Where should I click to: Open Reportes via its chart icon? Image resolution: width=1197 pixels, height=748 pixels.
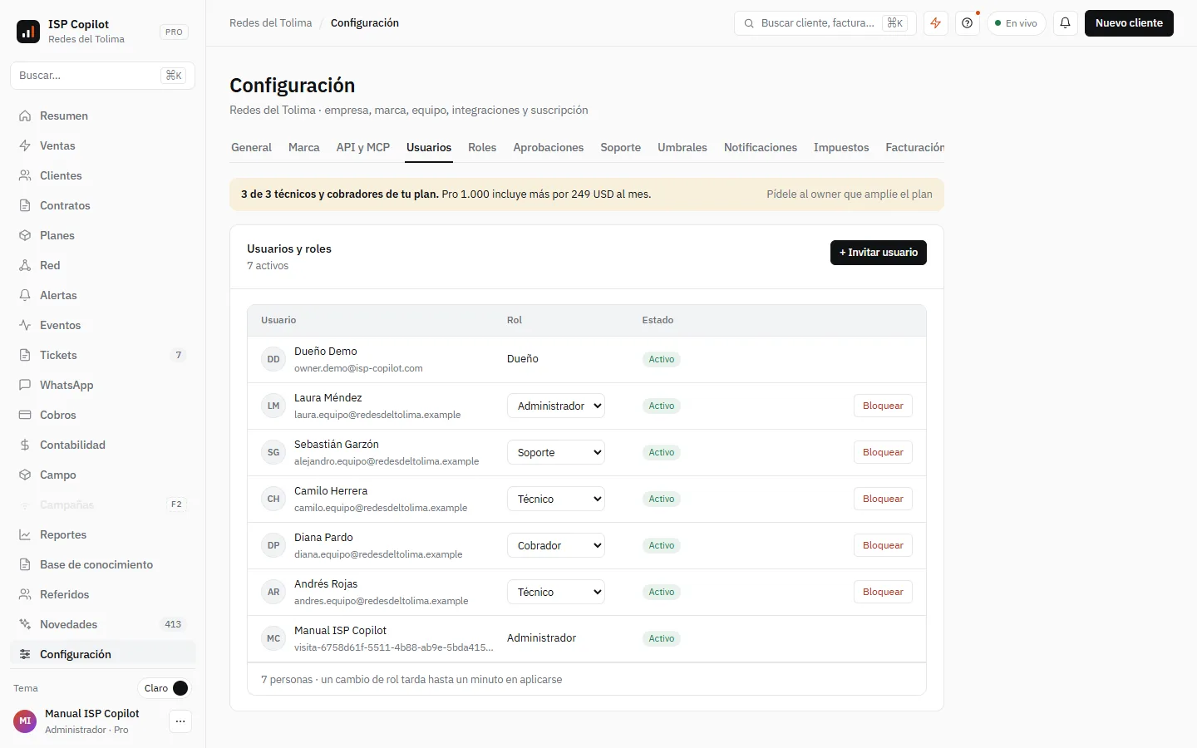click(25, 534)
